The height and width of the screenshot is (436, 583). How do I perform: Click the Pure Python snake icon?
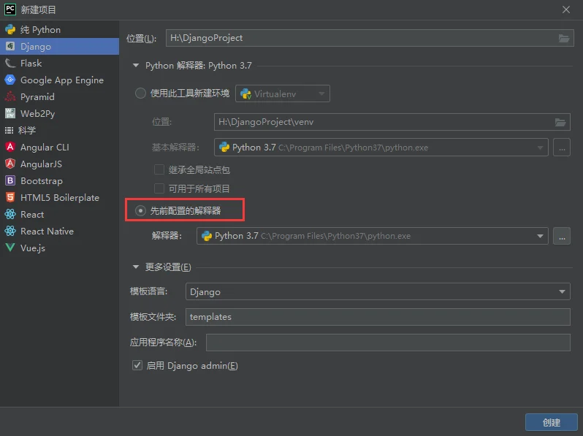click(10, 30)
